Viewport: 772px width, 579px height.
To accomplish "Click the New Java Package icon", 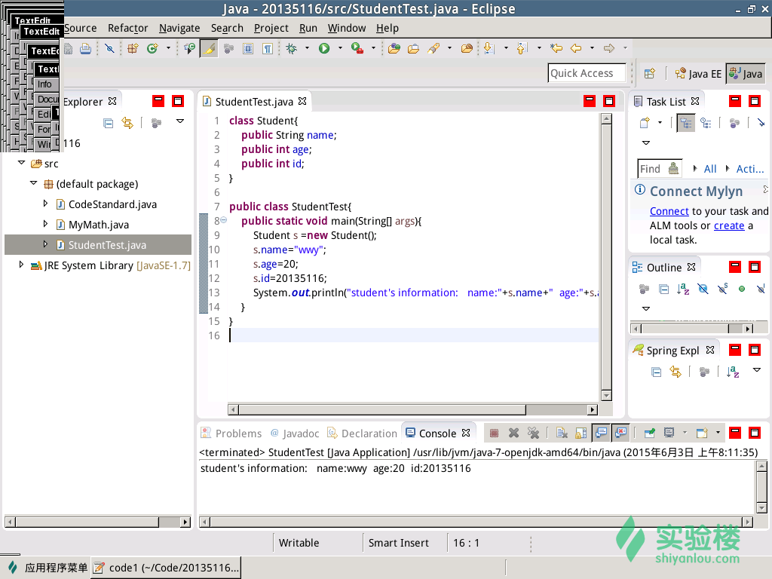I will coord(133,48).
